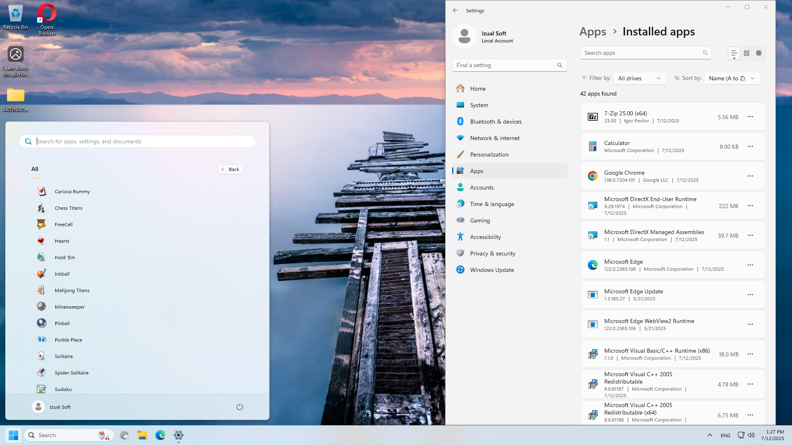The width and height of the screenshot is (792, 445).
Task: Open options for DirectX Managed Assemblies
Action: tap(750, 236)
